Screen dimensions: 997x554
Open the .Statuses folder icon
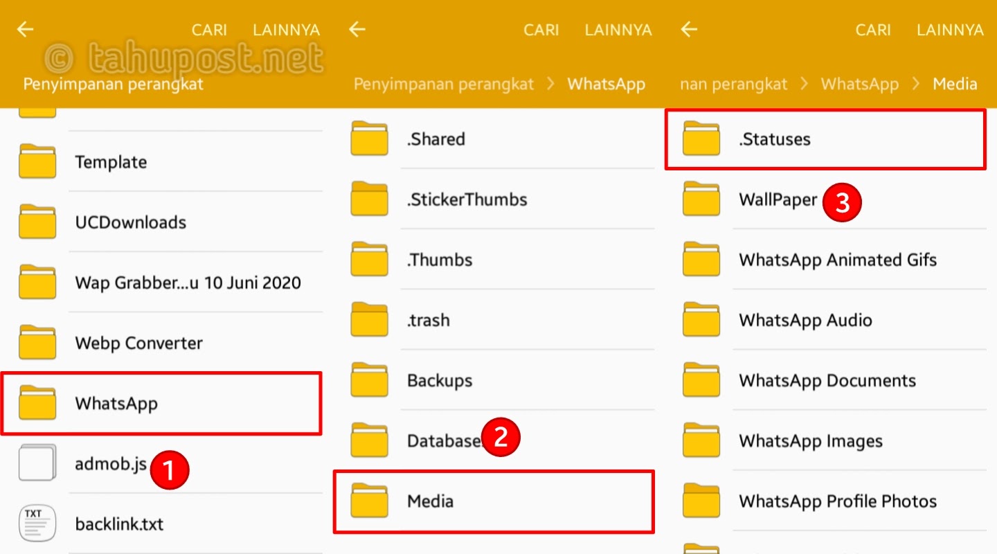coord(701,138)
